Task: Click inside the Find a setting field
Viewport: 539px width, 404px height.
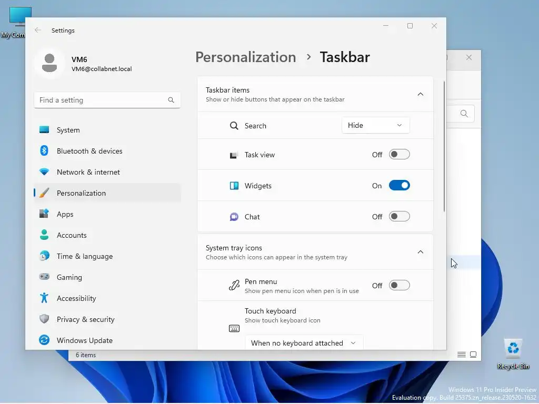Action: point(107,100)
